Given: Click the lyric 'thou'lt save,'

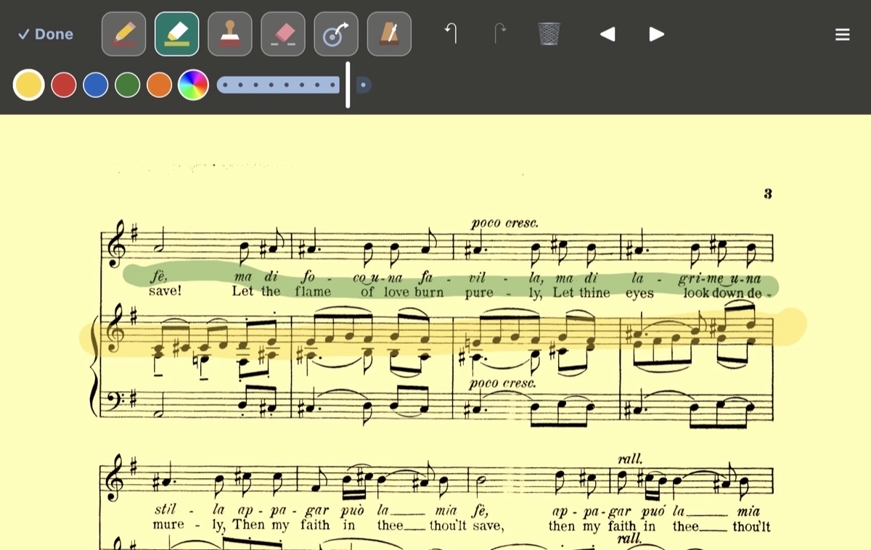Looking at the screenshot, I should pos(466,526).
